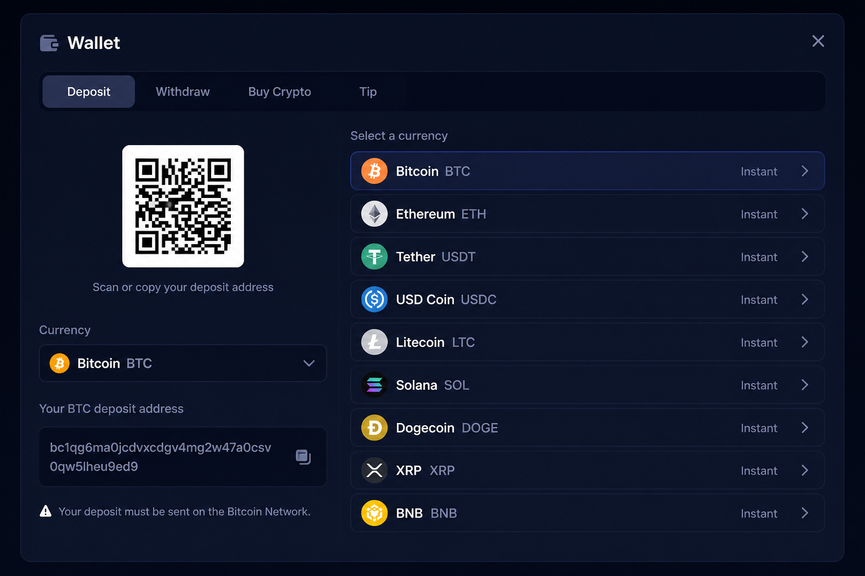865x576 pixels.
Task: Click the deposit QR code
Action: 183,206
